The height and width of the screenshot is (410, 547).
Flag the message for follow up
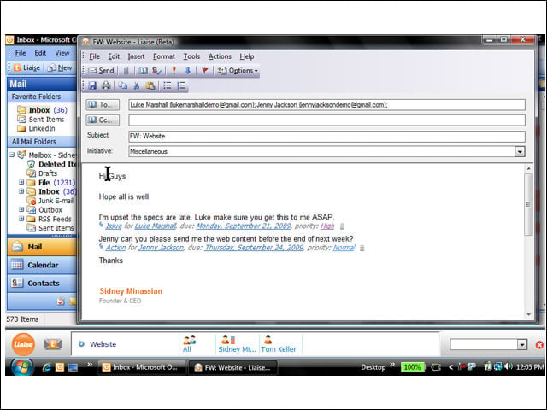point(205,71)
